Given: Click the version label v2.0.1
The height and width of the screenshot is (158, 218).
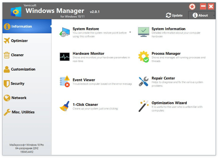Looking at the screenshot, I should pyautogui.click(x=95, y=12).
